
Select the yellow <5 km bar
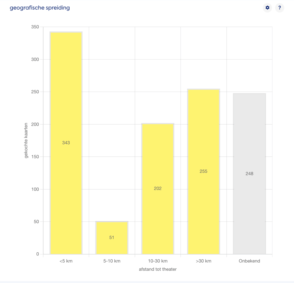tap(66, 143)
